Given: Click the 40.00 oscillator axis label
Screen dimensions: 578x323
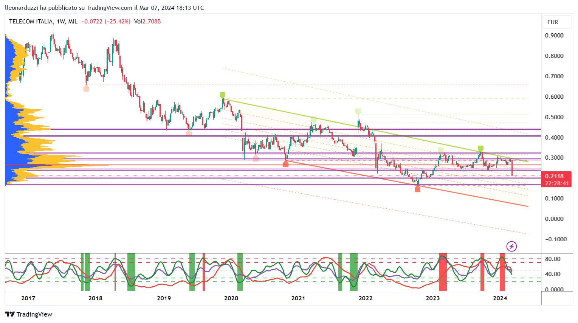Looking at the screenshot, I should click(553, 274).
